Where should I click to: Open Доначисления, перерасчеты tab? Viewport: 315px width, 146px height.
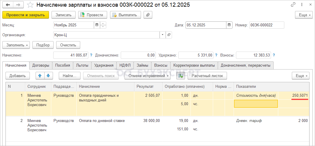click(x=246, y=65)
